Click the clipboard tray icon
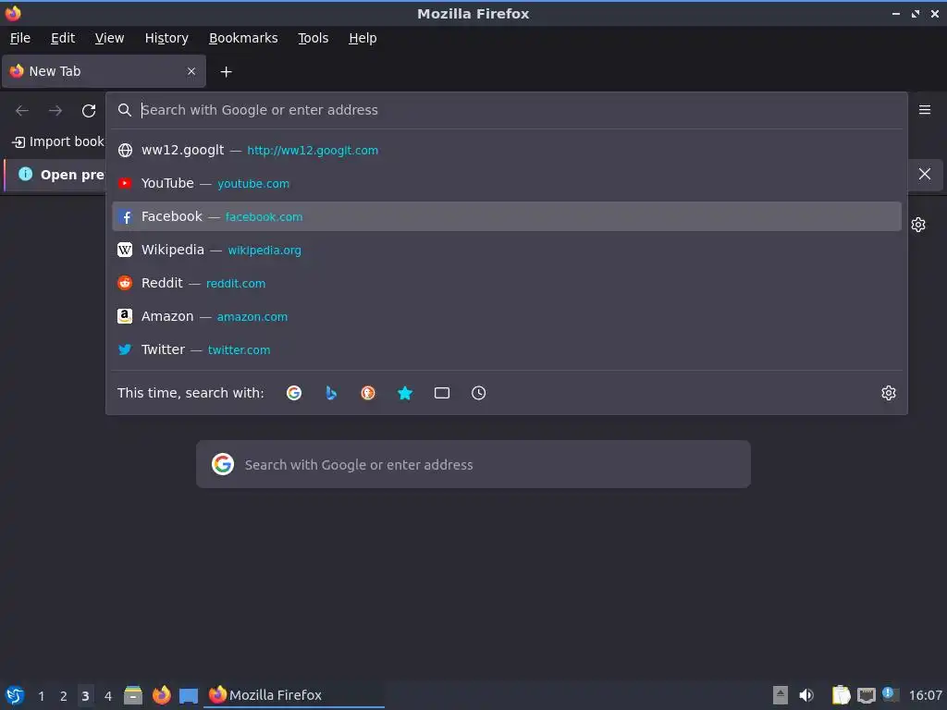This screenshot has height=710, width=947. (841, 695)
